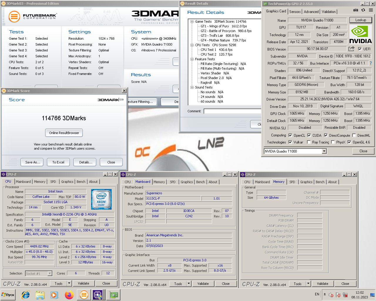Click the Lookup button in GPU-Z
This screenshot has height=301, width=376.
(x=360, y=20)
